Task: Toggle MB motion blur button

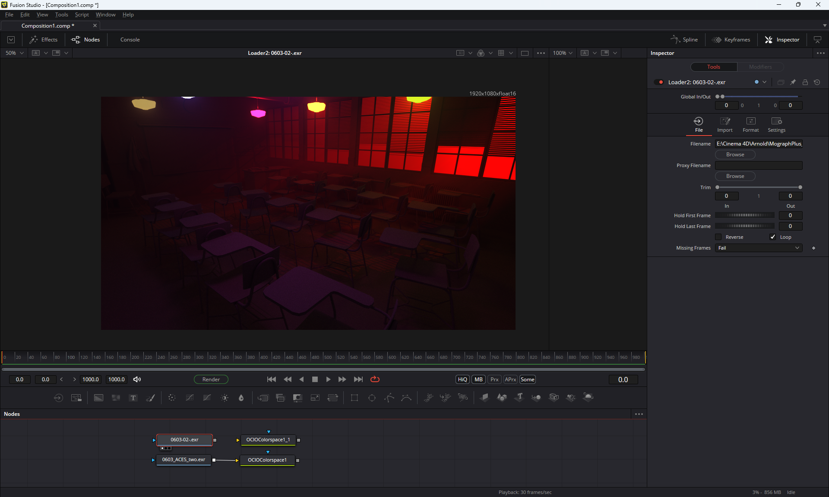Action: coord(478,379)
